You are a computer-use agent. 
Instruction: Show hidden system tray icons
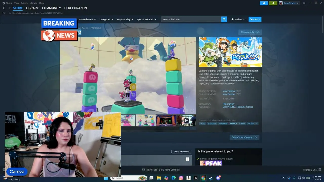[x=283, y=178]
